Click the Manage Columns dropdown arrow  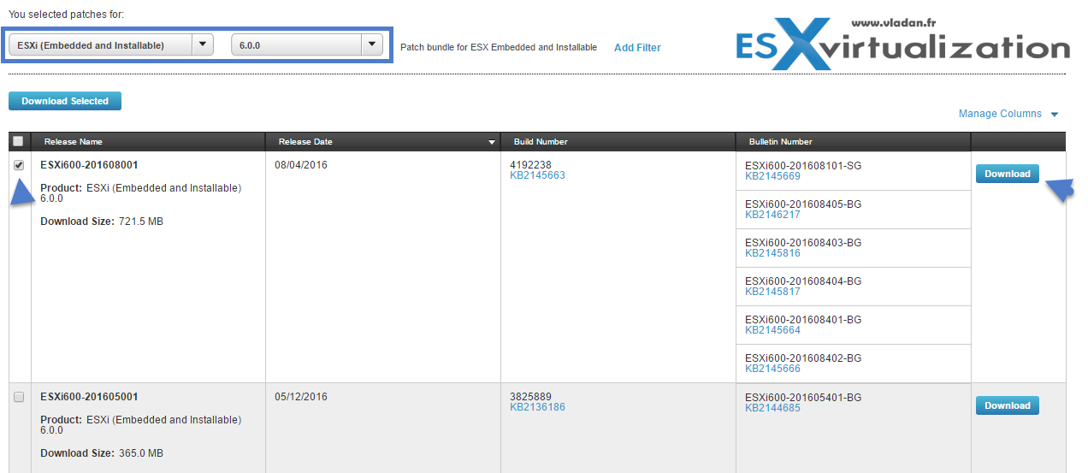coord(1055,115)
